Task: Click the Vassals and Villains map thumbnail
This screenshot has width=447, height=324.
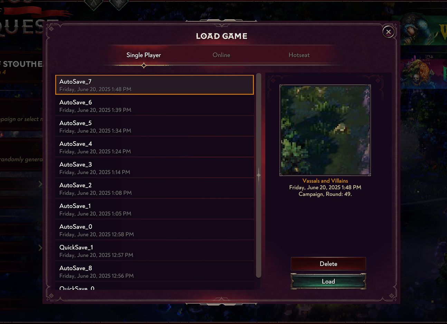Action: (325, 130)
